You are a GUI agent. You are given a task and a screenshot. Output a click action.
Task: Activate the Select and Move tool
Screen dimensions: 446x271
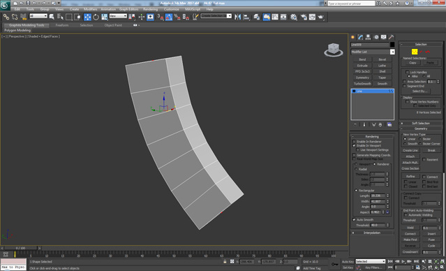[x=88, y=17]
